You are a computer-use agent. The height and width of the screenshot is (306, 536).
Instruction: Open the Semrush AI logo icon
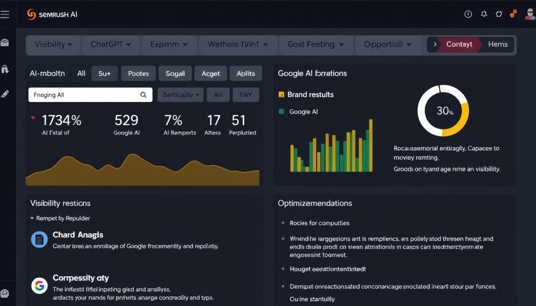coord(31,14)
